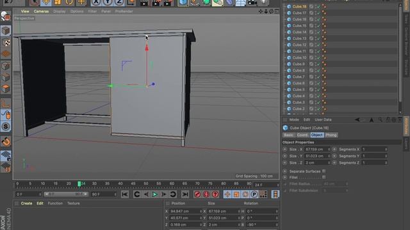Select the Texture mode checkered icon

pyautogui.click(x=6, y=42)
